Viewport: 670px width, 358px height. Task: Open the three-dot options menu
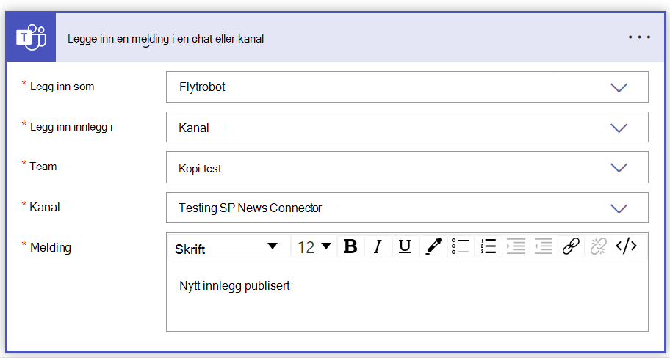639,37
